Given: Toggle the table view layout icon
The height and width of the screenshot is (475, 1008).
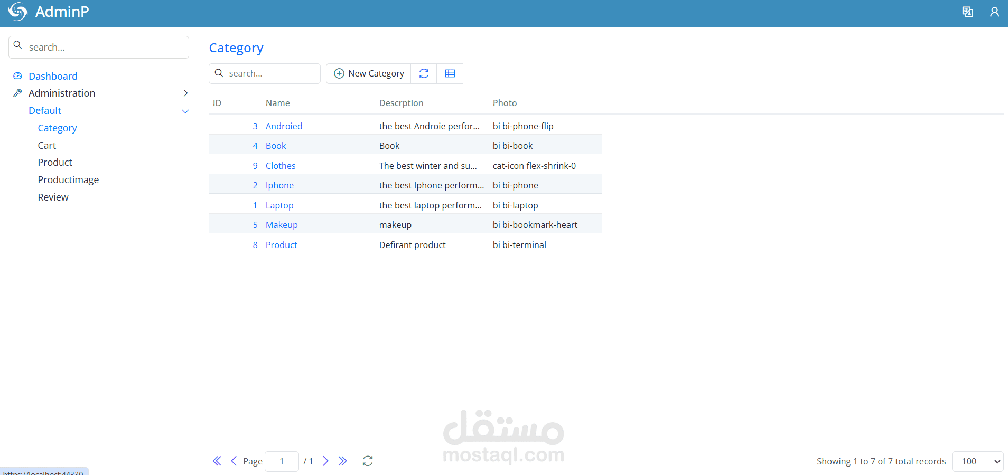Looking at the screenshot, I should 450,73.
